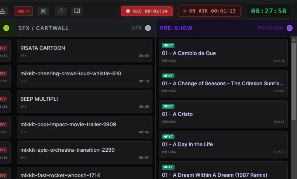Click the purple PRESHOW label in the header
297x179 pixels.
click(270, 28)
